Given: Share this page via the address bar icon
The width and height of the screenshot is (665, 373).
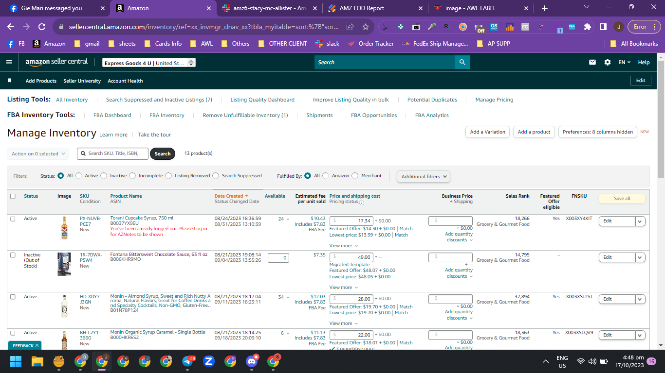Looking at the screenshot, I should [350, 27].
